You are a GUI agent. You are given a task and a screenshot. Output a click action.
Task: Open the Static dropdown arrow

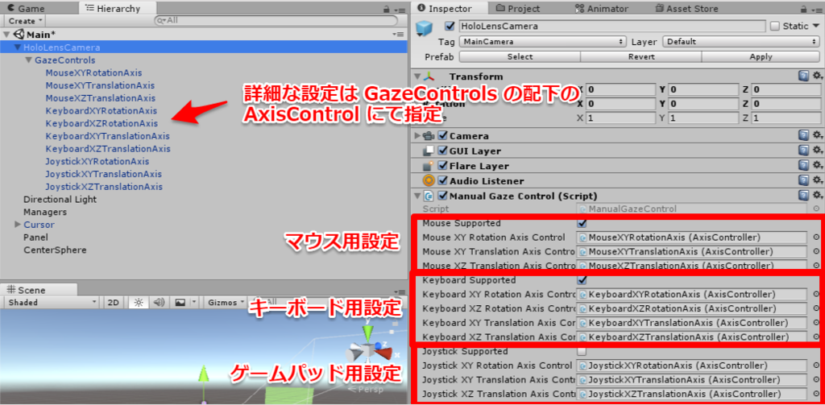click(x=816, y=26)
